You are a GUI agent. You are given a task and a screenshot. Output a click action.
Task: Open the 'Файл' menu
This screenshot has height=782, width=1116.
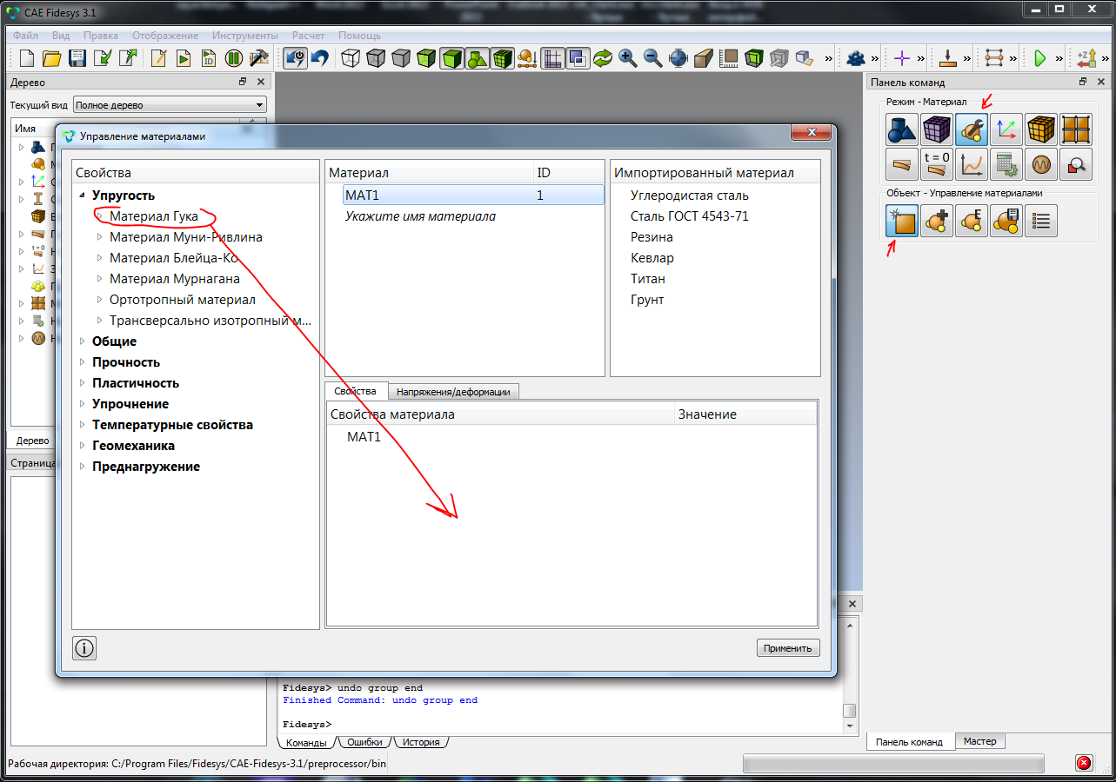[26, 36]
